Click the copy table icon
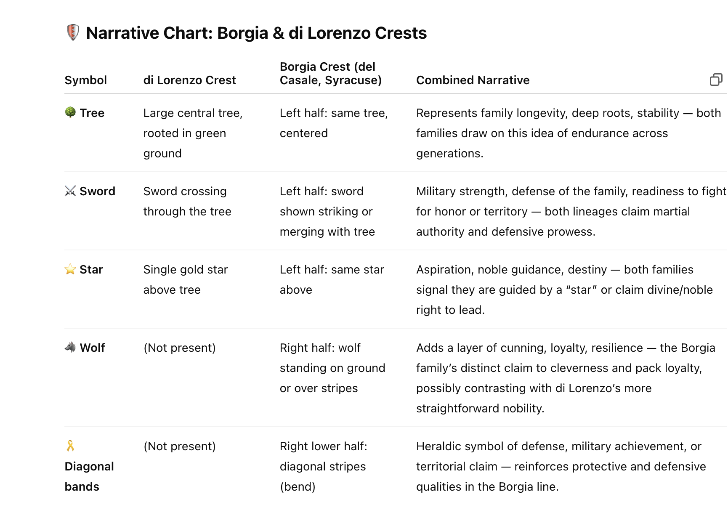Screen dimensions: 728x526 click(715, 80)
